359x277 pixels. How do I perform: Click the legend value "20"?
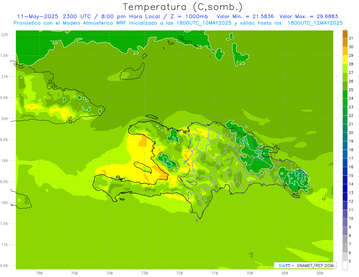click(x=351, y=133)
